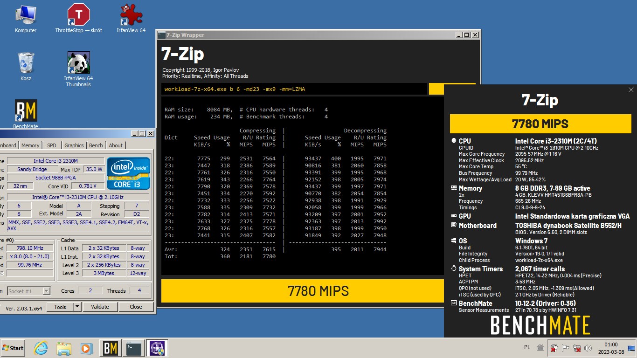Click the System Timers clock icon in BenchMate
Viewport: 637px width, 358px height.
tap(454, 269)
